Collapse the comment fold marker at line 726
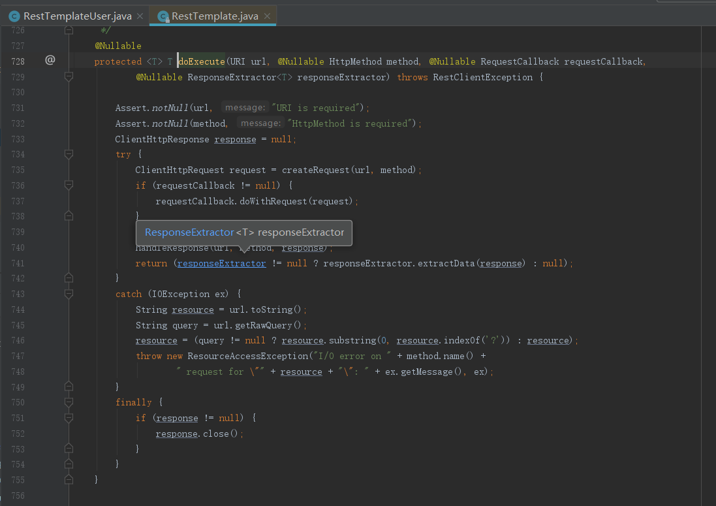This screenshot has width=716, height=506. 69,30
